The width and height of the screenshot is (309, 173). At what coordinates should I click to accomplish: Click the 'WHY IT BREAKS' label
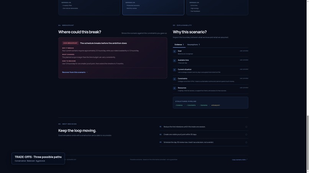tap(68, 48)
